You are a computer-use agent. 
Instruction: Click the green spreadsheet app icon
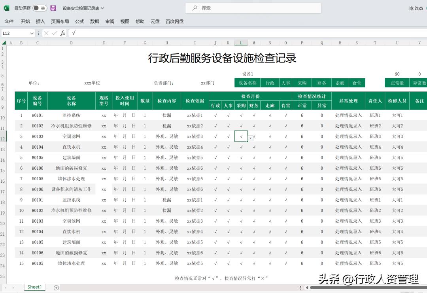(6, 8)
